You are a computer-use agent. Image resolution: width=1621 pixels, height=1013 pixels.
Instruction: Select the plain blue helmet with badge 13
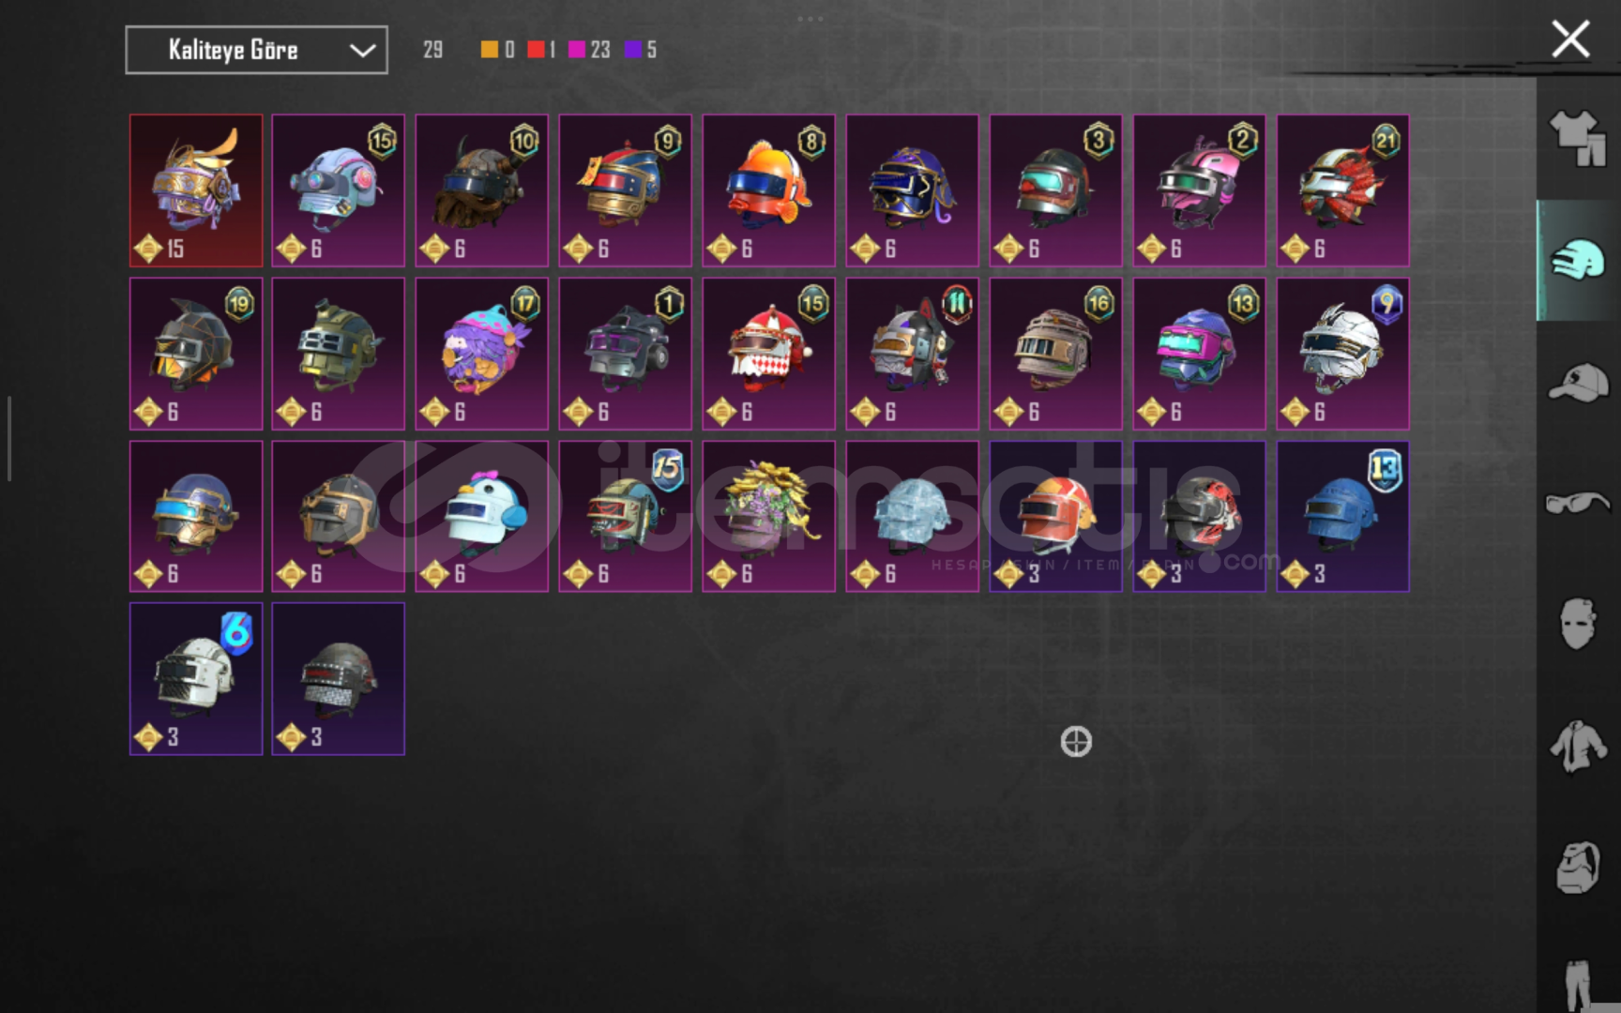(x=1342, y=516)
